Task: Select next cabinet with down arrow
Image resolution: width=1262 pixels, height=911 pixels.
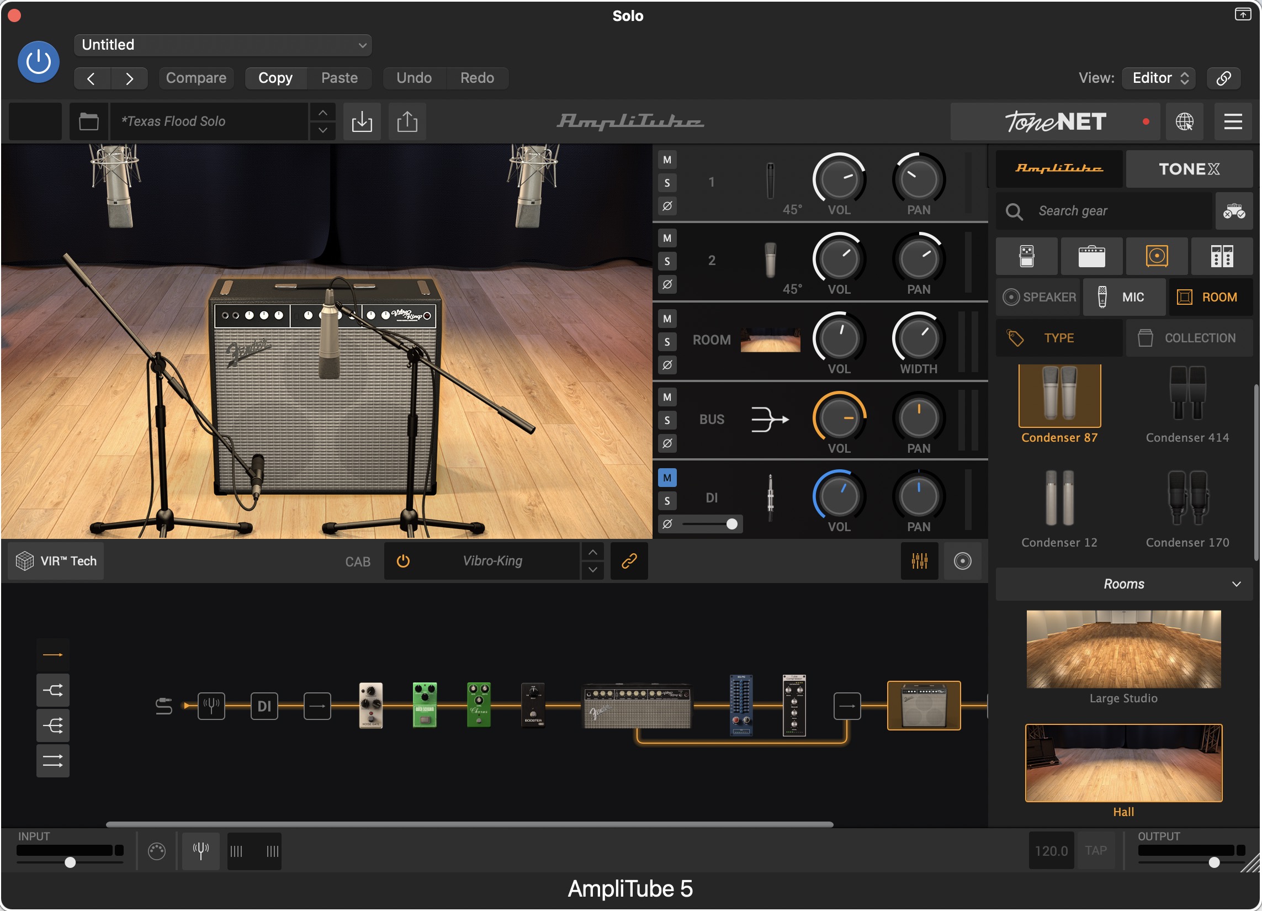Action: (x=592, y=570)
